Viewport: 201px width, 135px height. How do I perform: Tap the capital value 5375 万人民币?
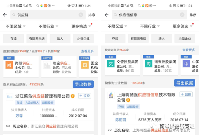tap(150, 120)
